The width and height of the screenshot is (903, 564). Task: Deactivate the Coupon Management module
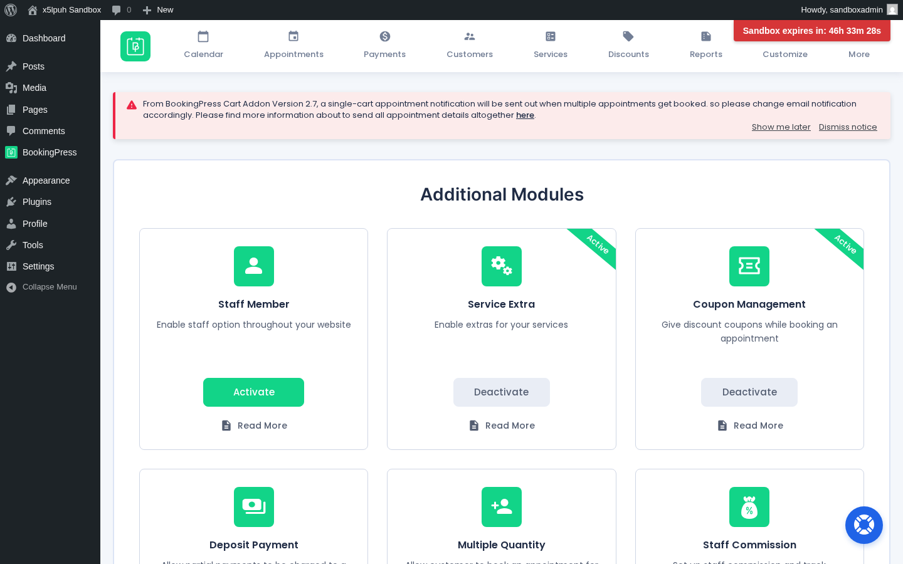point(749,392)
